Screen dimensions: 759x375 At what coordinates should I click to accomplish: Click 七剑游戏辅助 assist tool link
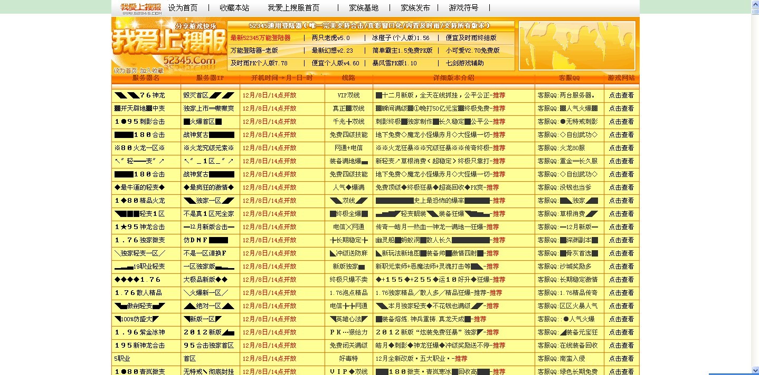point(465,63)
